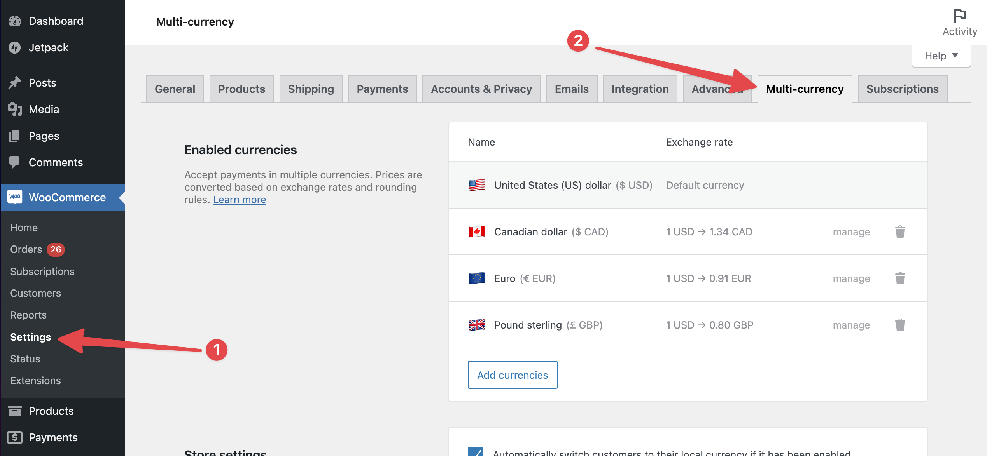Toggle automatic local currency switch checkbox
The height and width of the screenshot is (456, 987).
tap(476, 452)
